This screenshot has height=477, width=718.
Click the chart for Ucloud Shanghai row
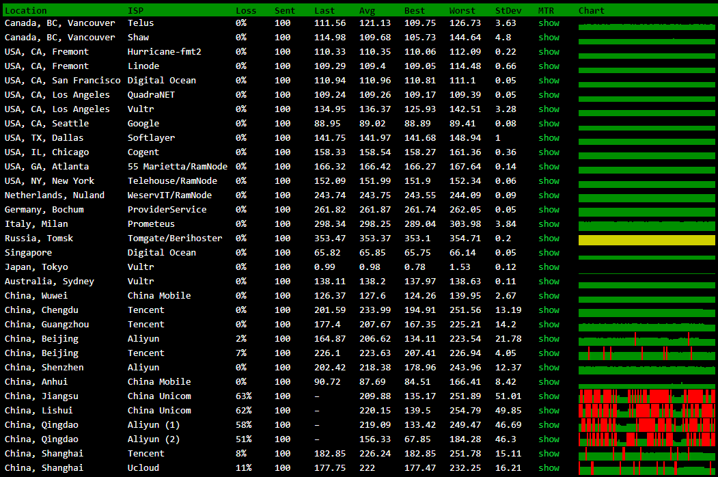point(646,468)
